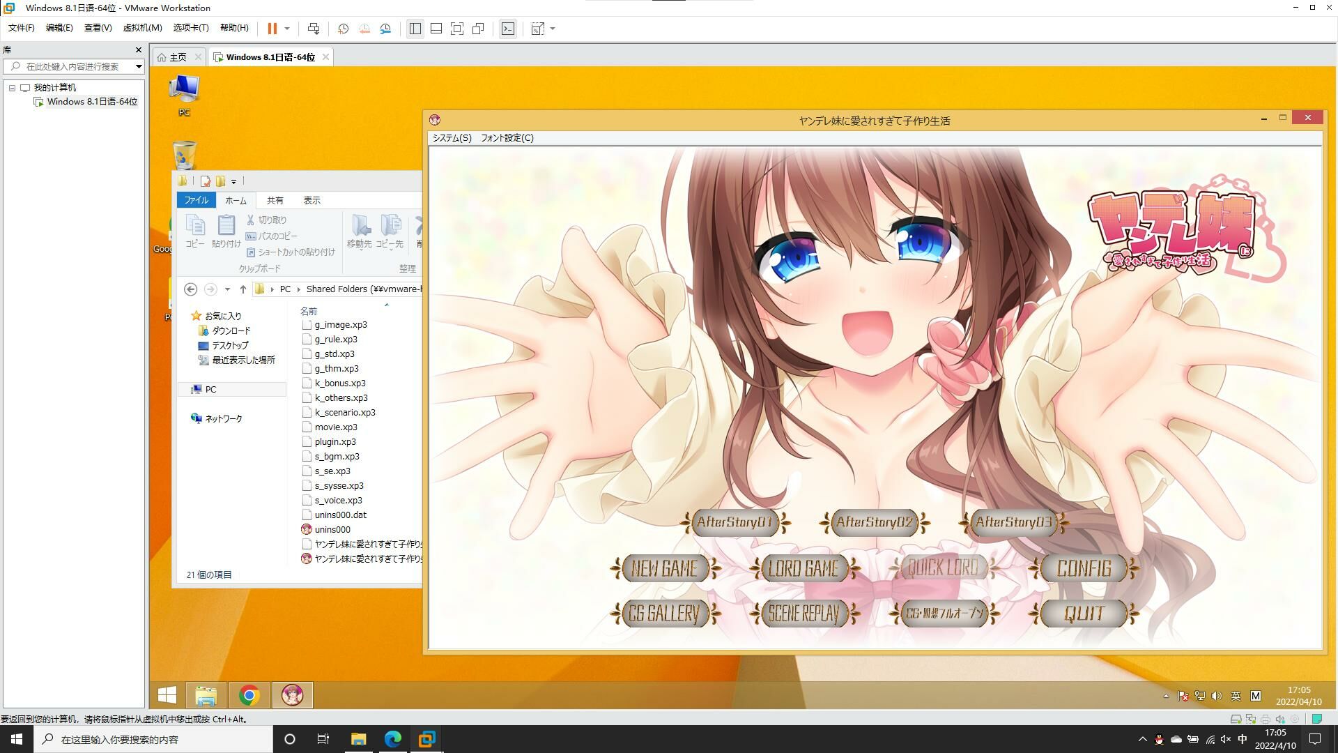Viewport: 1338px width, 753px height.
Task: Toggle the thumbnail bar view icon
Action: tap(436, 29)
